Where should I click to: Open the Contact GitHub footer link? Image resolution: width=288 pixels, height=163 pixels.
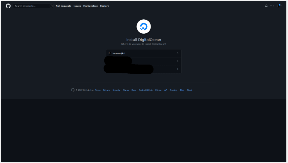146,90
